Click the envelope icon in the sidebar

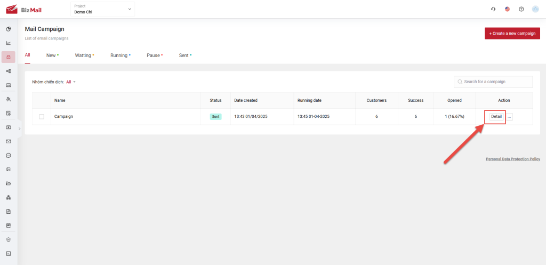click(9, 141)
